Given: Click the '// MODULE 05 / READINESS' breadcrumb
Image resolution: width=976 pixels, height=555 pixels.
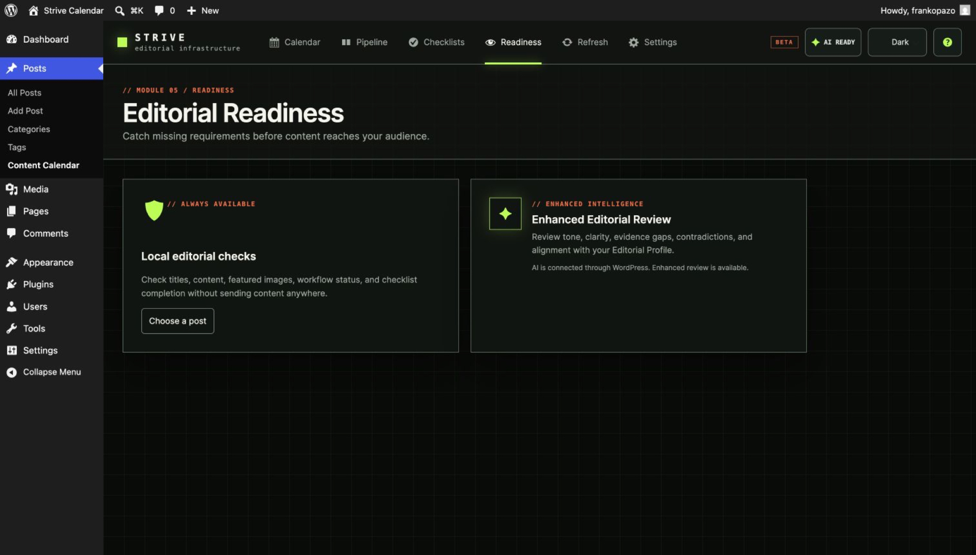Looking at the screenshot, I should pyautogui.click(x=178, y=90).
